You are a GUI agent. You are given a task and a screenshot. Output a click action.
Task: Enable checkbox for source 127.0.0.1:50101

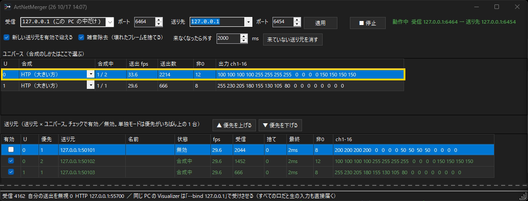pyautogui.click(x=11, y=150)
